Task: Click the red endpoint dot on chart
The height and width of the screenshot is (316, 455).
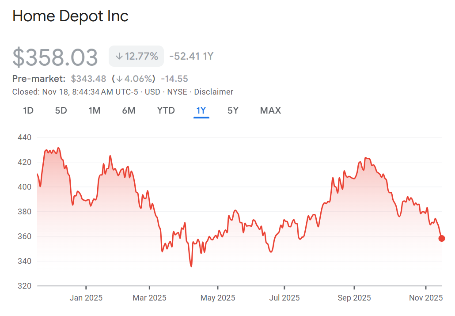Action: pos(441,239)
